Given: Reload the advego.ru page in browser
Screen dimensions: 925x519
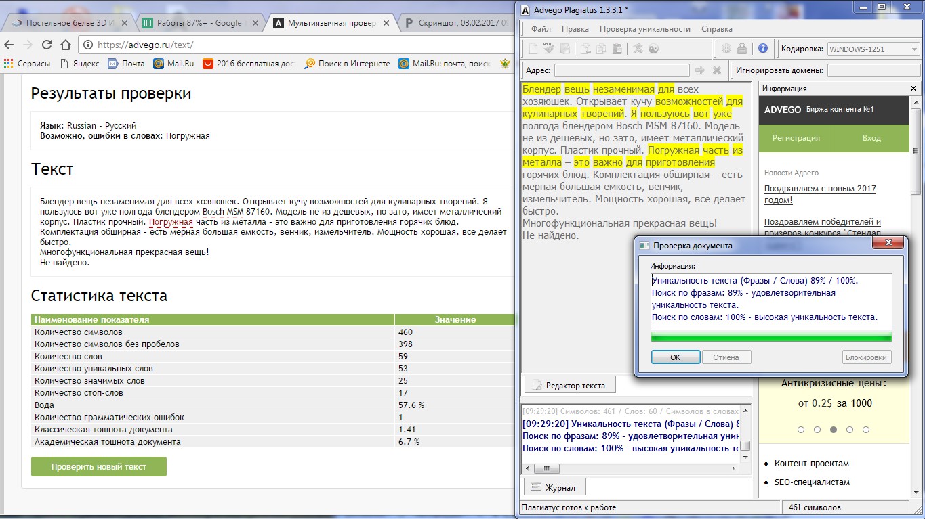Looking at the screenshot, I should click(x=47, y=45).
